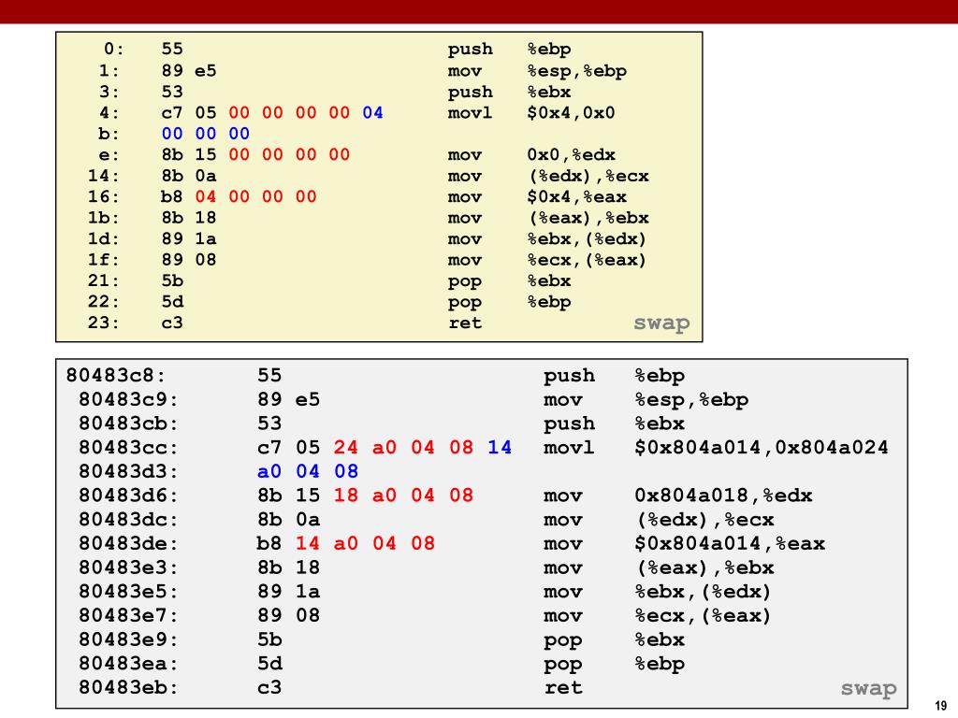Click the offset label "22:" in yellow box

pyautogui.click(x=103, y=302)
